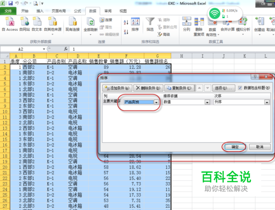275x210 pixels.
Task: Click the sort dialog help question icon
Action: pyautogui.click(x=255, y=76)
